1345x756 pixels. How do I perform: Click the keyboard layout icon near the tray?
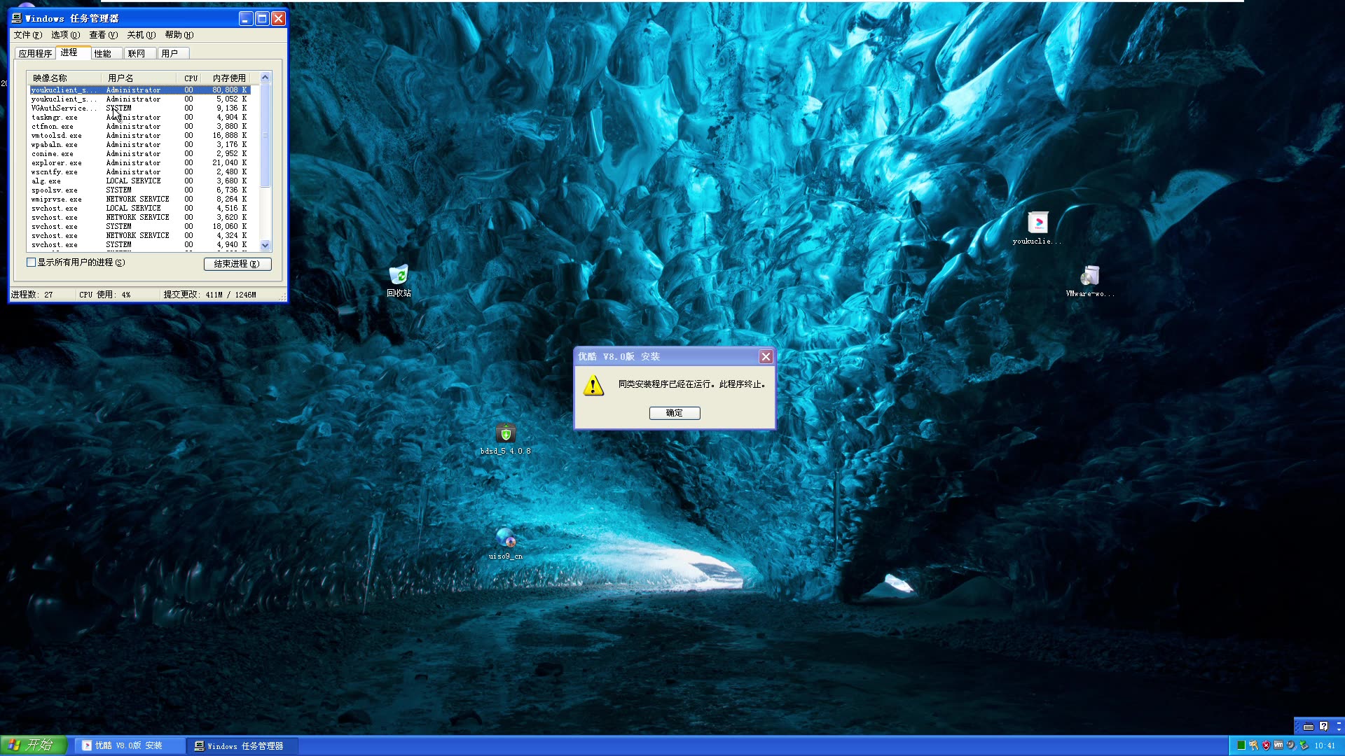(1307, 728)
